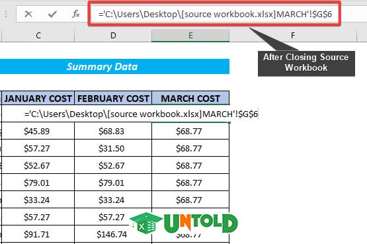Select March cell in the $33.24 row

190,200
